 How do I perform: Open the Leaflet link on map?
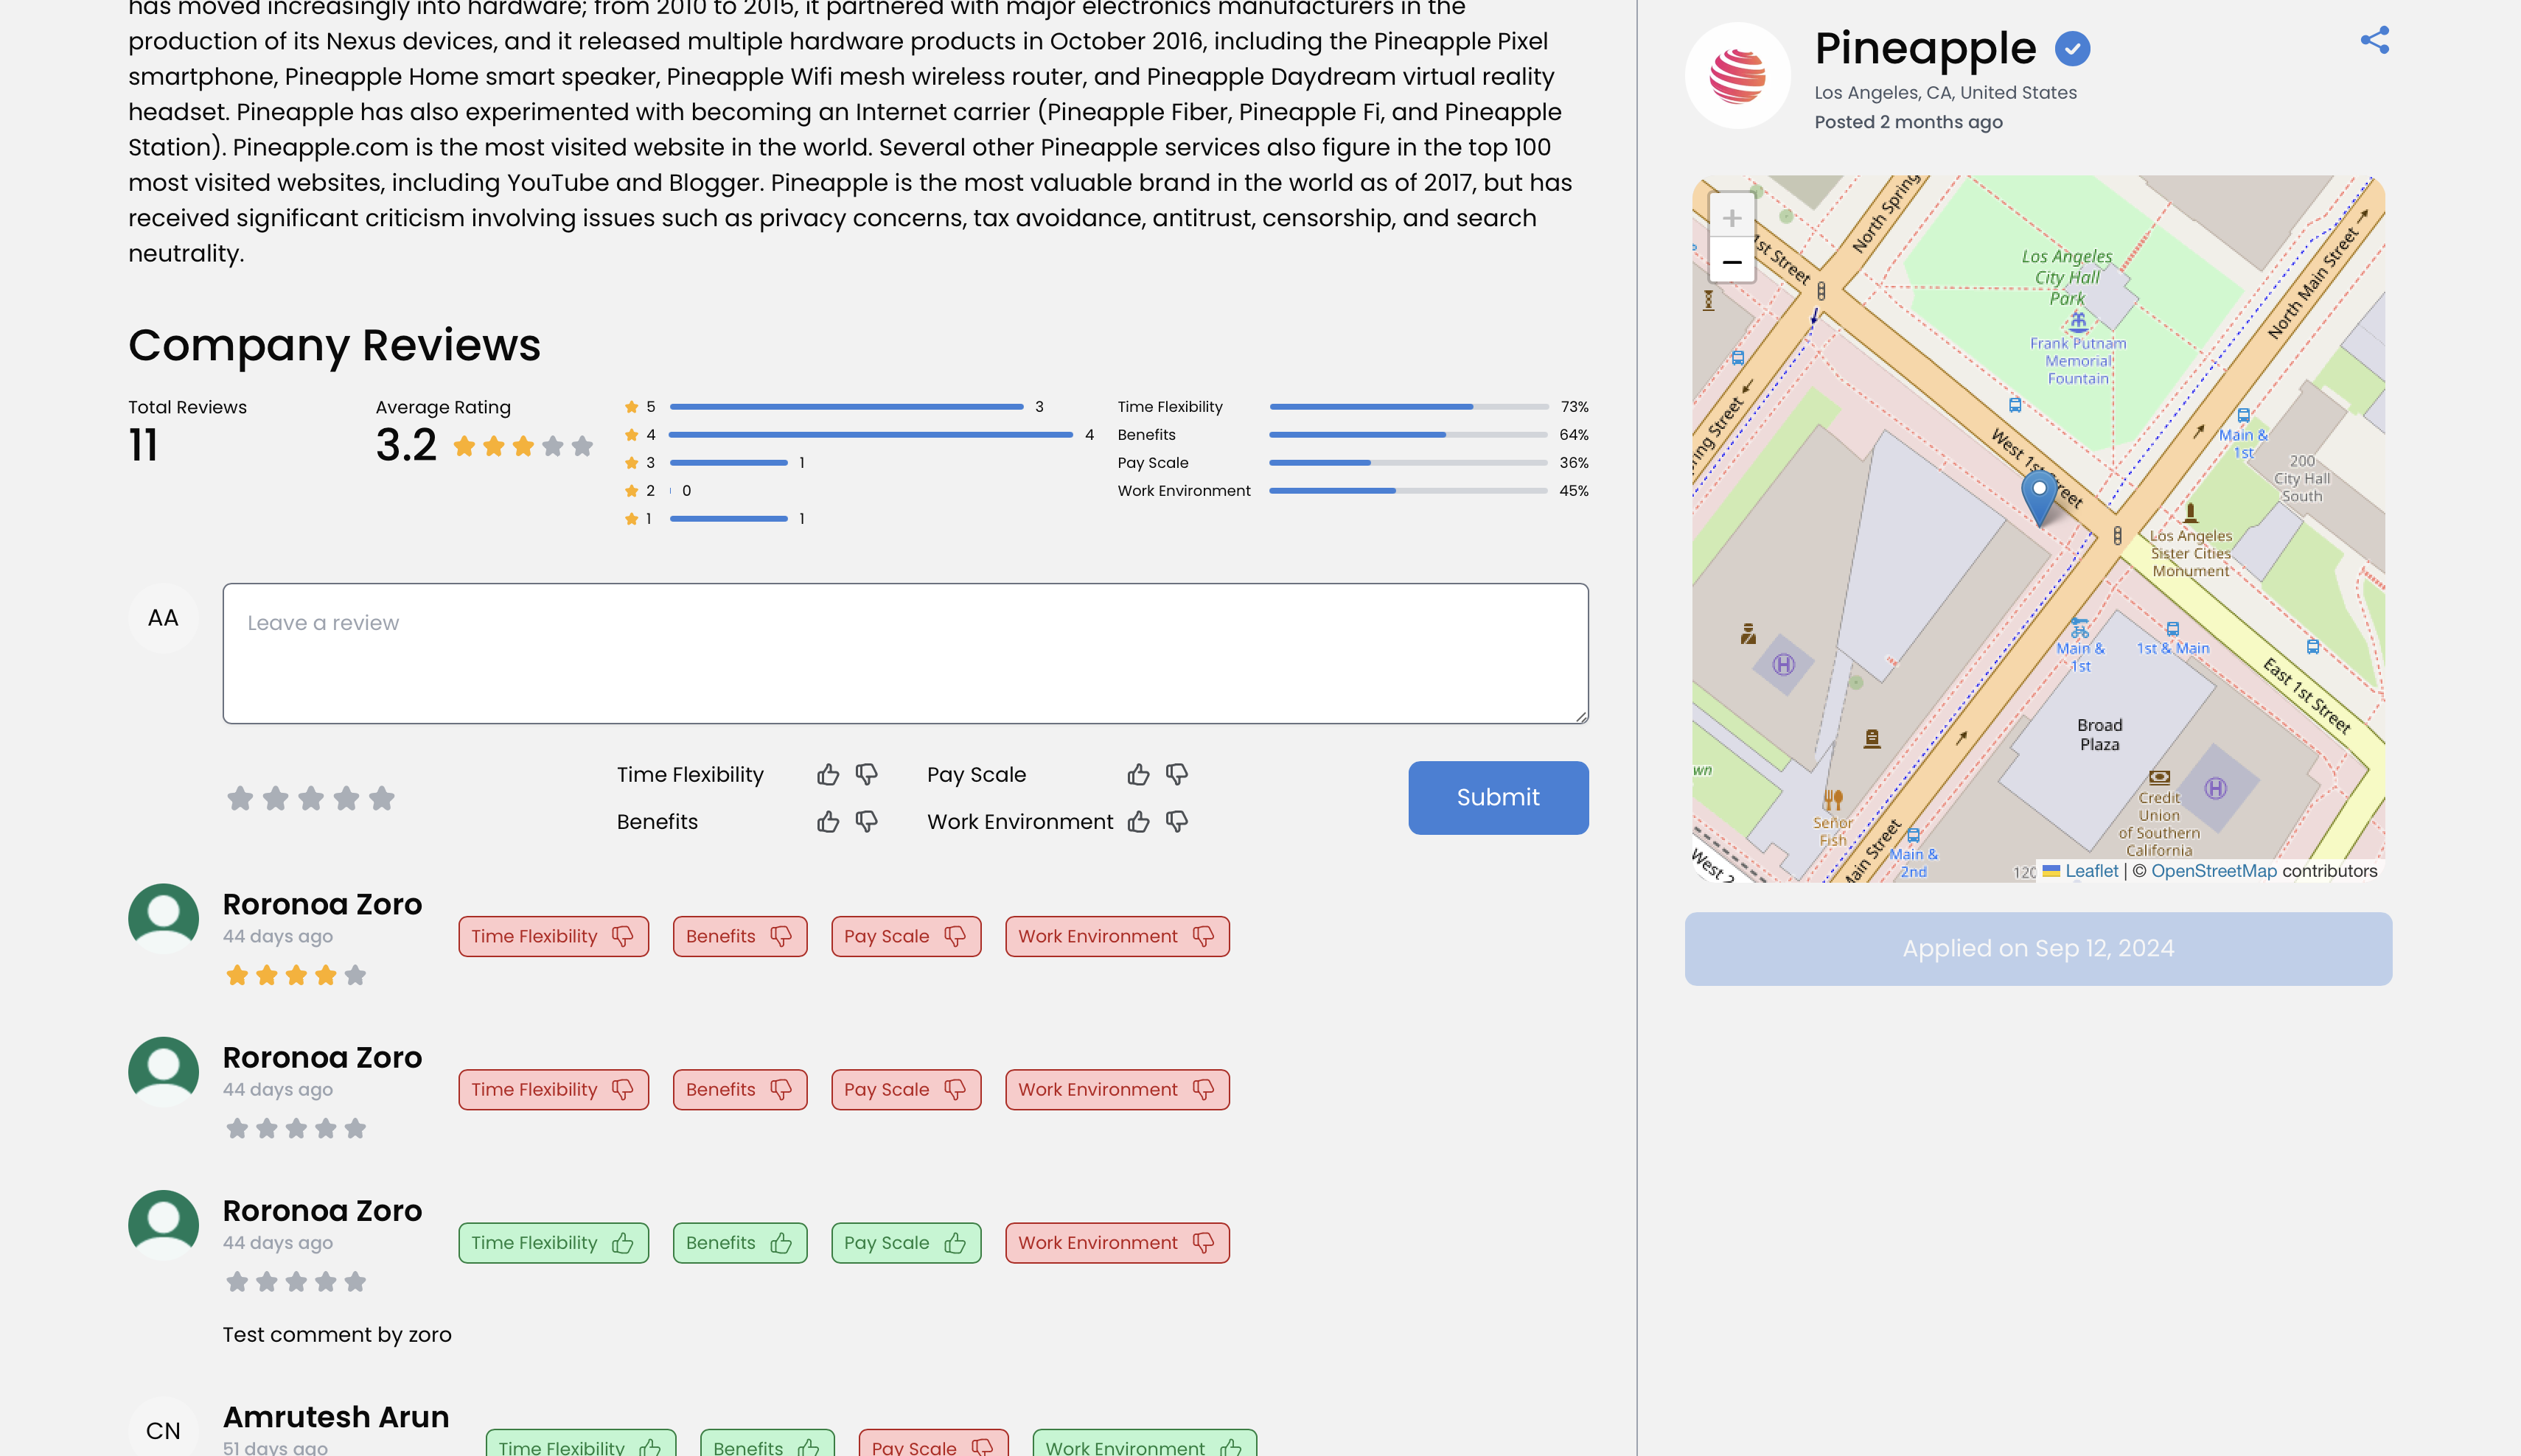2091,871
